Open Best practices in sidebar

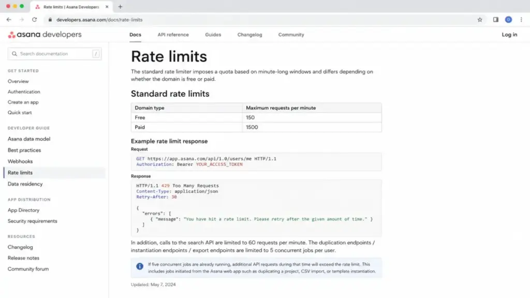24,150
